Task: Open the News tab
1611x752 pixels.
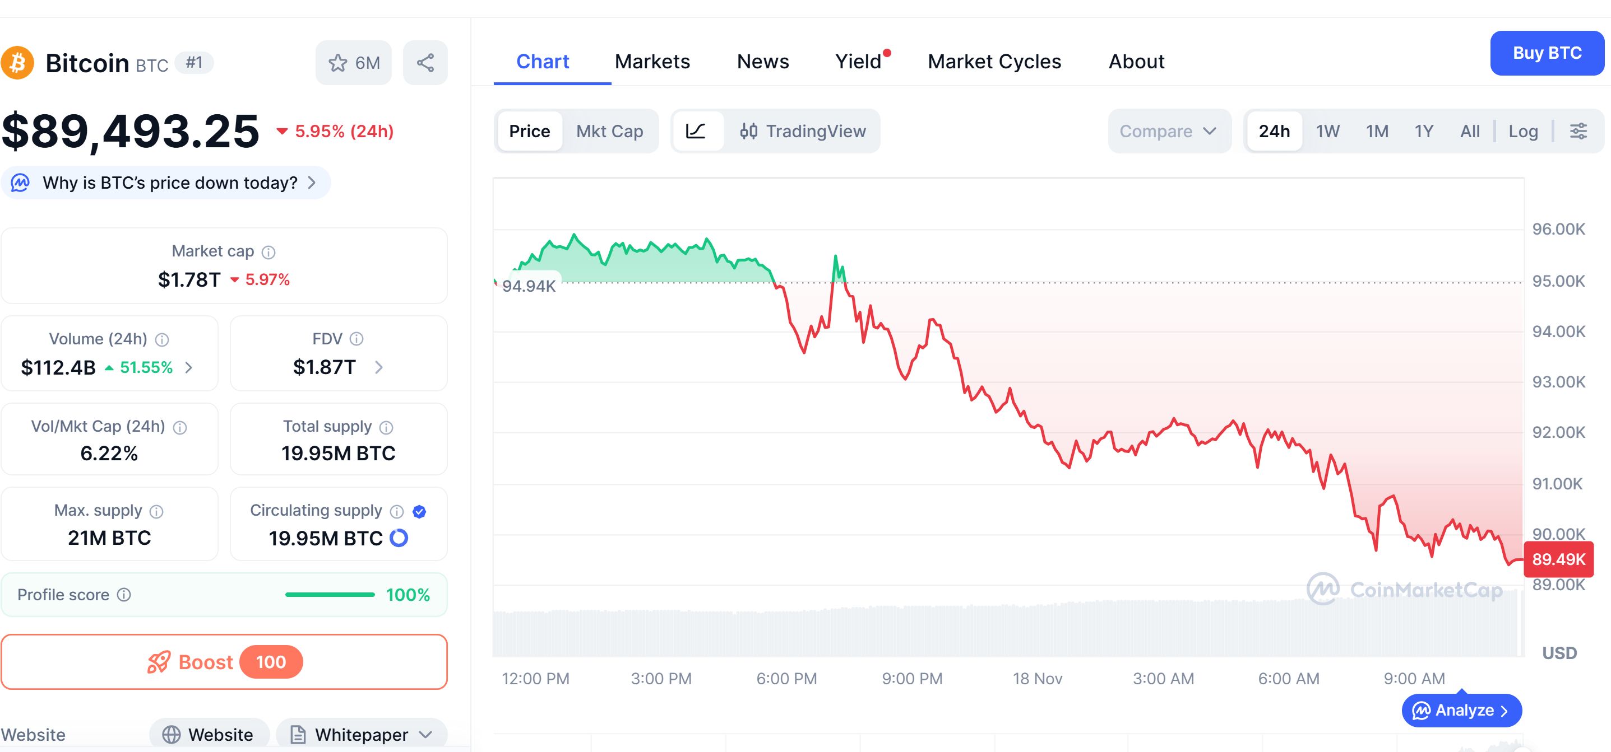Action: 763,61
